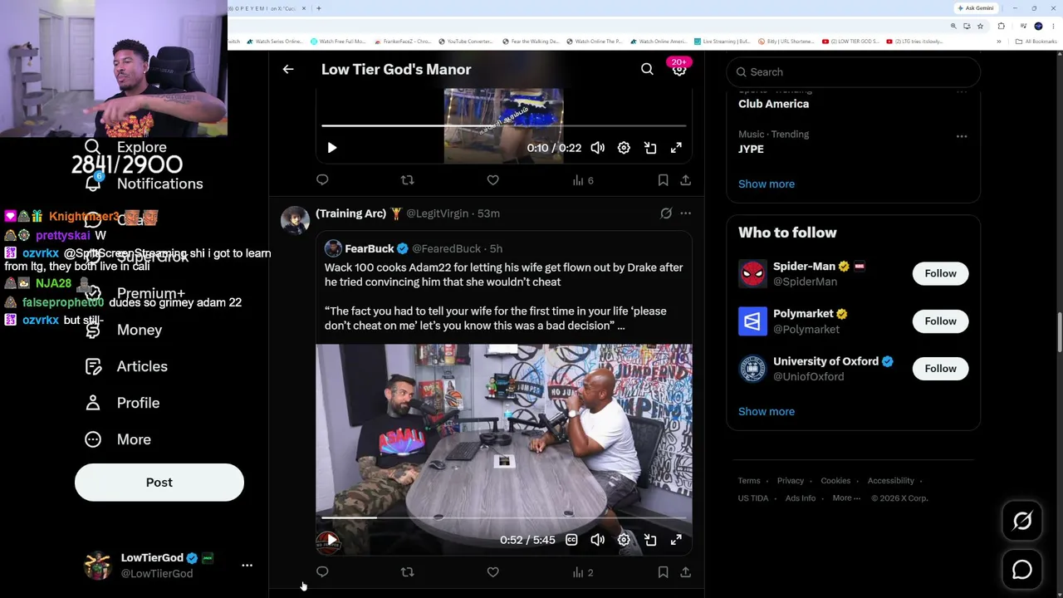The height and width of the screenshot is (598, 1063).
Task: Open the floating messages chat button
Action: (x=1022, y=570)
